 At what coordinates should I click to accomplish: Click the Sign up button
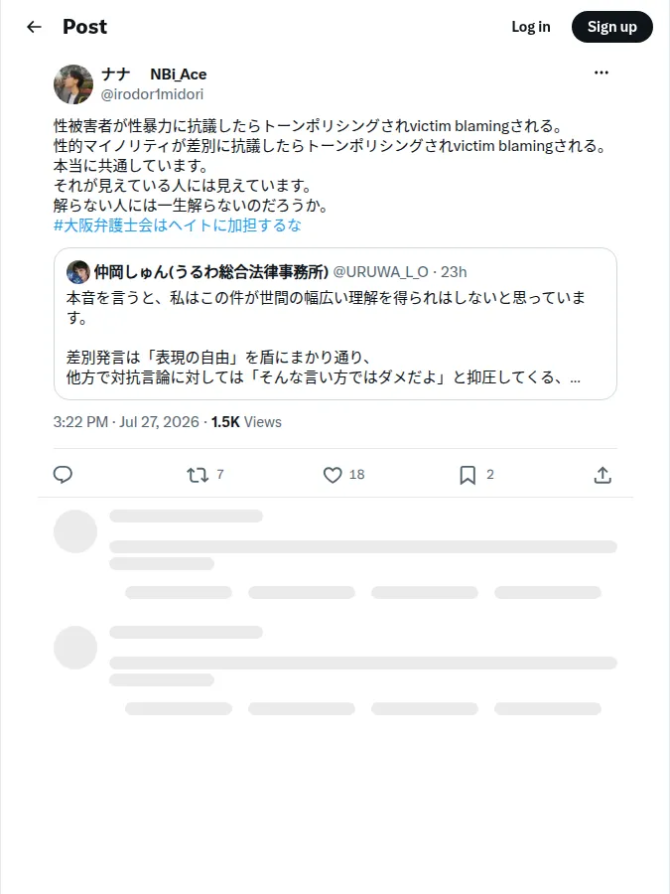611,27
